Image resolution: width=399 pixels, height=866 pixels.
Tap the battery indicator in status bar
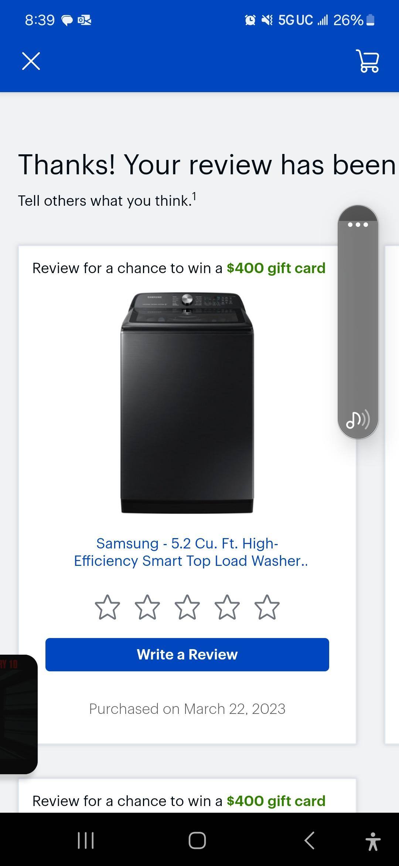point(371,20)
